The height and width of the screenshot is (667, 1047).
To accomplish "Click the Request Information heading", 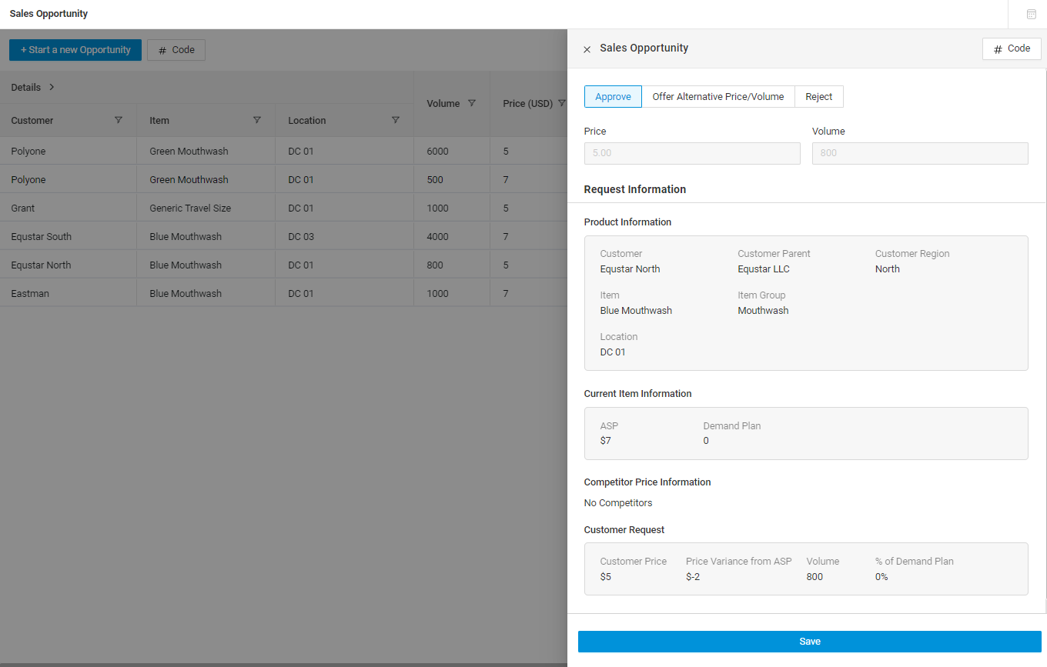I will click(x=635, y=189).
